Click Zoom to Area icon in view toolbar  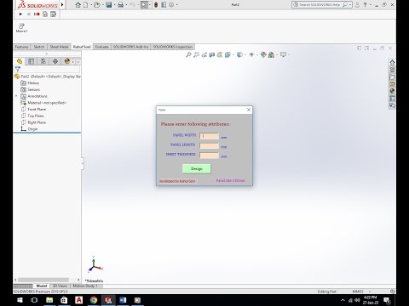[196, 54]
